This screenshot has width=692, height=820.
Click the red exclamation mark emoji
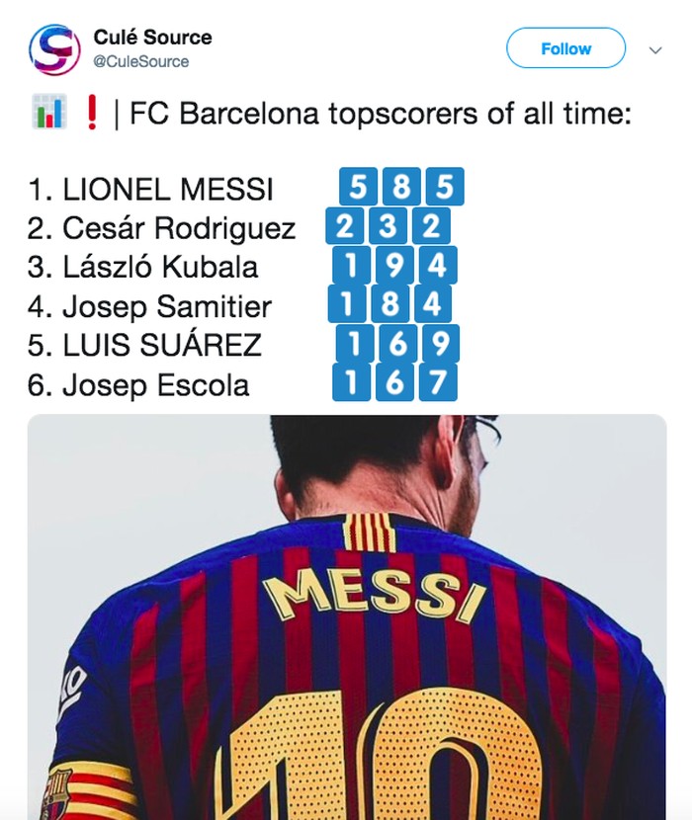pyautogui.click(x=92, y=115)
